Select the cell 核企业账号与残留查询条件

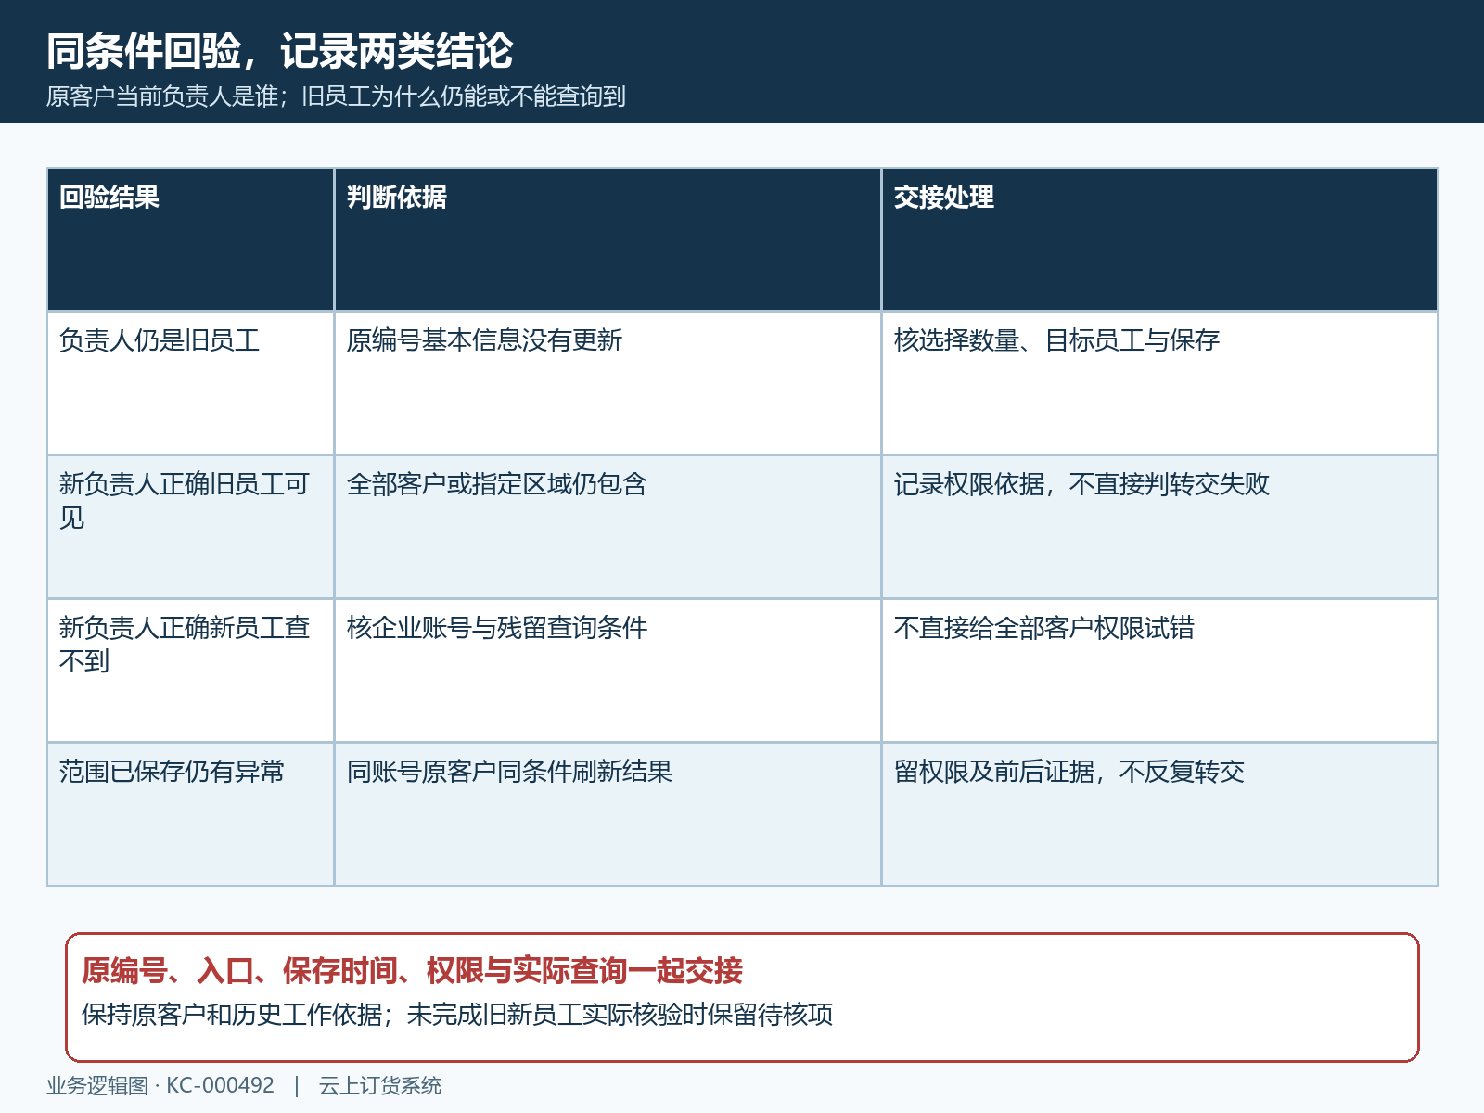(x=608, y=671)
